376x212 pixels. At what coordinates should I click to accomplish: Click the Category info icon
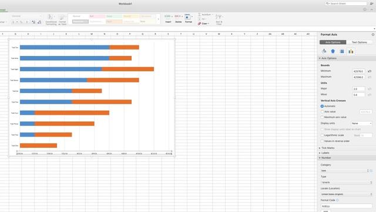coord(371,171)
